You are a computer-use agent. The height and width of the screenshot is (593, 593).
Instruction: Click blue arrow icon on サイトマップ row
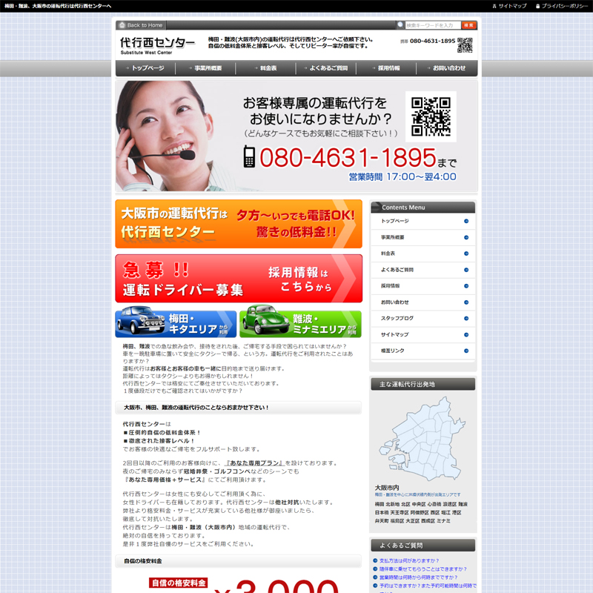click(x=466, y=335)
